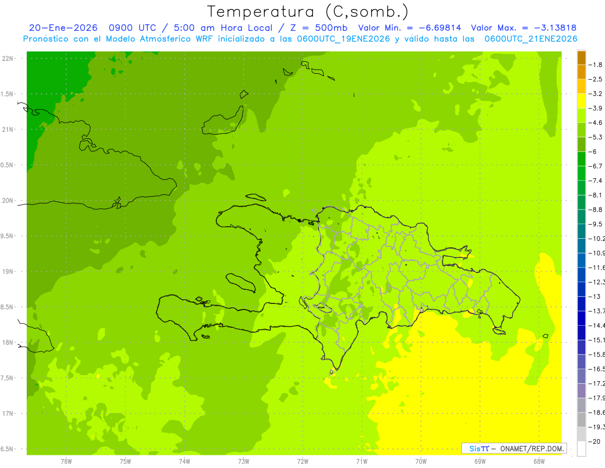This screenshot has width=605, height=468.
Task: Click the '71W' longitude label
Action: point(361,461)
